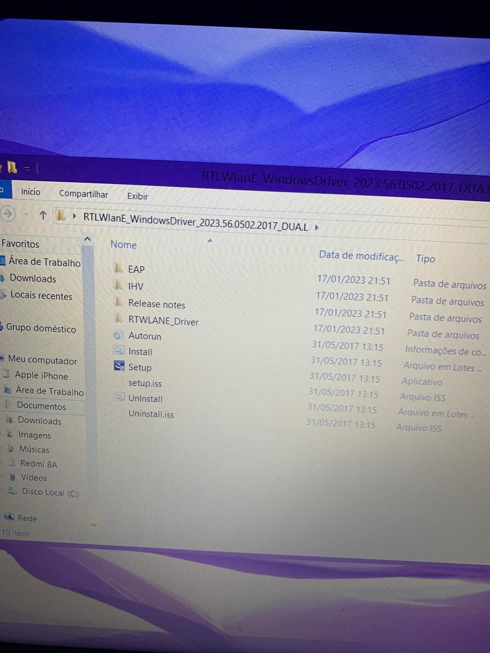Open the Compartilhar ribbon tab
The height and width of the screenshot is (653, 490).
(84, 194)
